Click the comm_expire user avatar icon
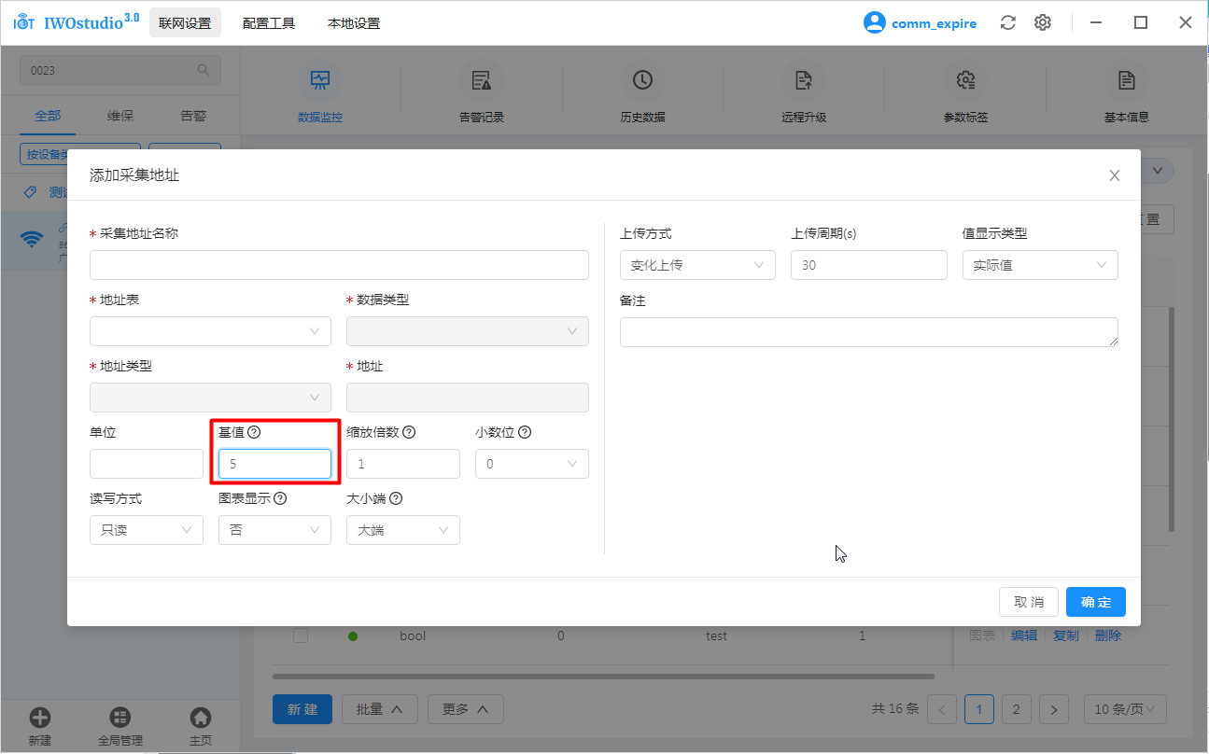Viewport: 1209px width, 754px height. (x=874, y=23)
